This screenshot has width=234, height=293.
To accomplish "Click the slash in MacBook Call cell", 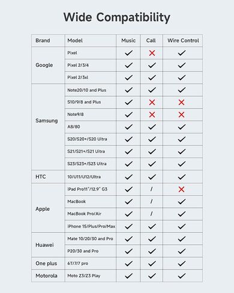I will 151,201.
